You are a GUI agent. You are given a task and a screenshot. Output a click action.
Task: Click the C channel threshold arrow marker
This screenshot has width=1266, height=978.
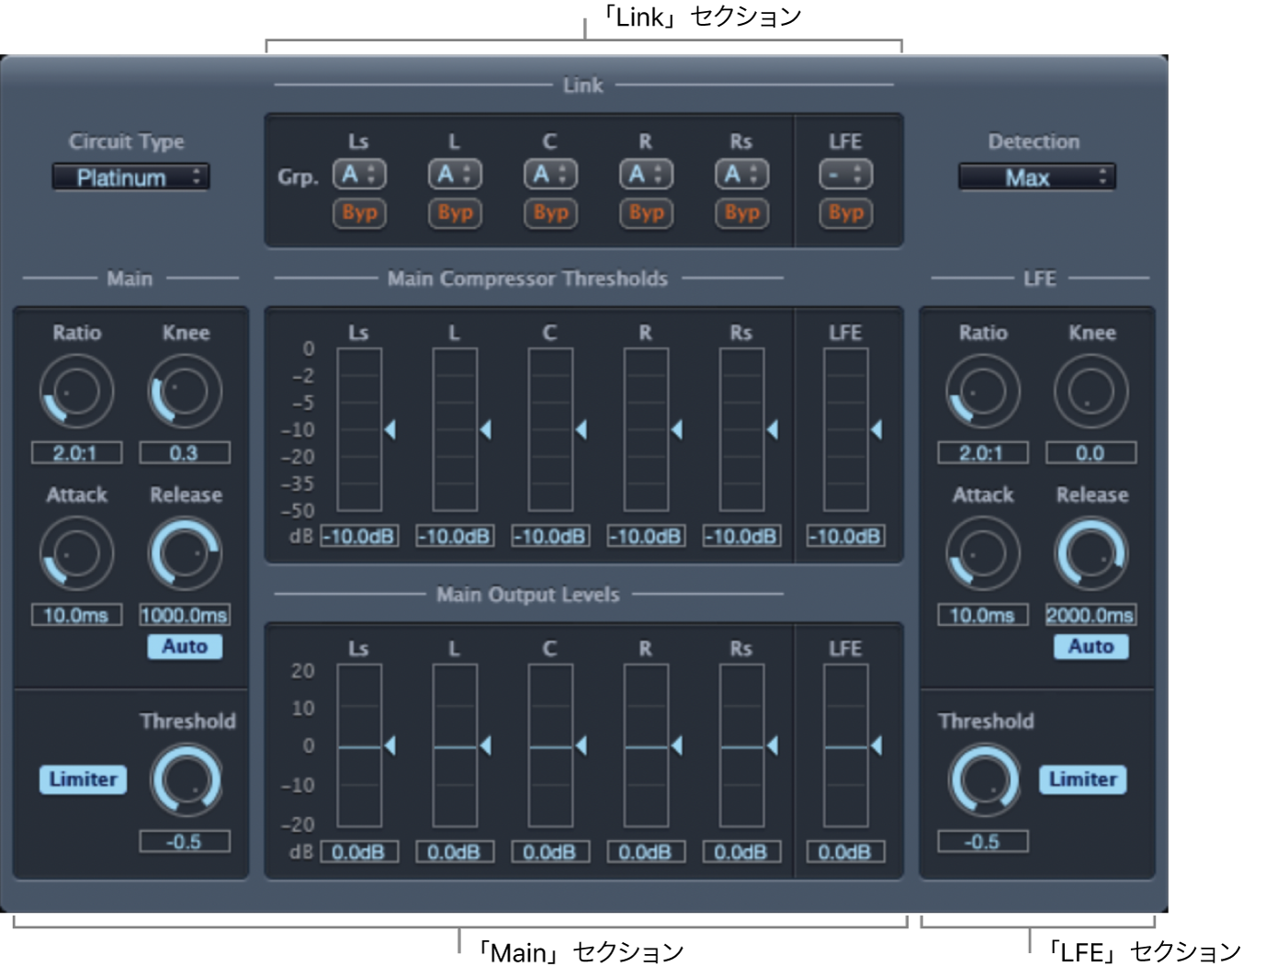click(x=582, y=429)
